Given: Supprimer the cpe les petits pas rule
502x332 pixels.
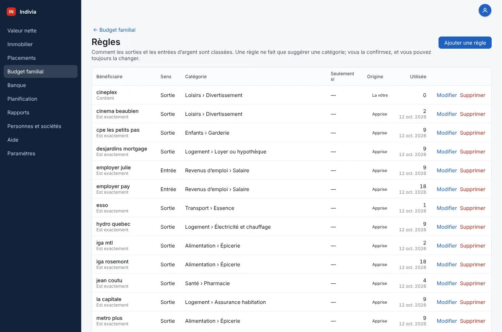Looking at the screenshot, I should (472, 133).
